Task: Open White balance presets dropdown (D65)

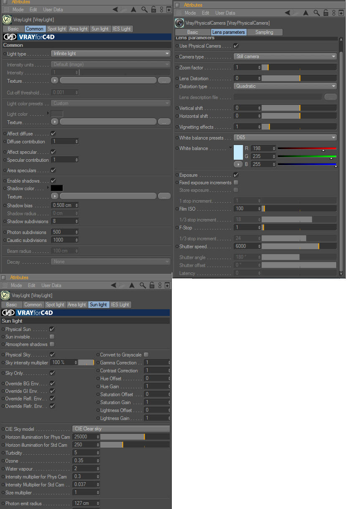Action: coord(285,137)
